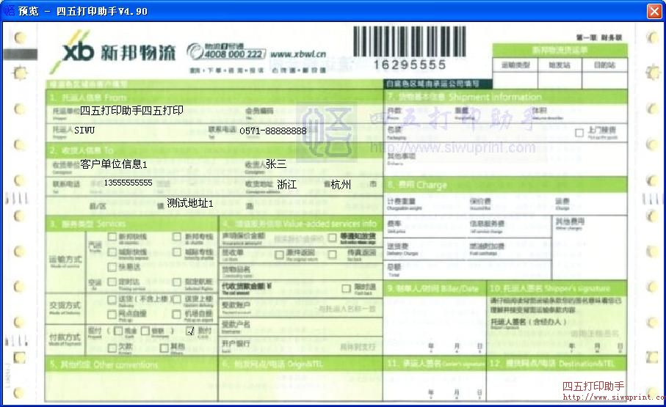Click the 4008 000 222 hotline logo
The height and width of the screenshot is (407, 666).
pyautogui.click(x=226, y=53)
